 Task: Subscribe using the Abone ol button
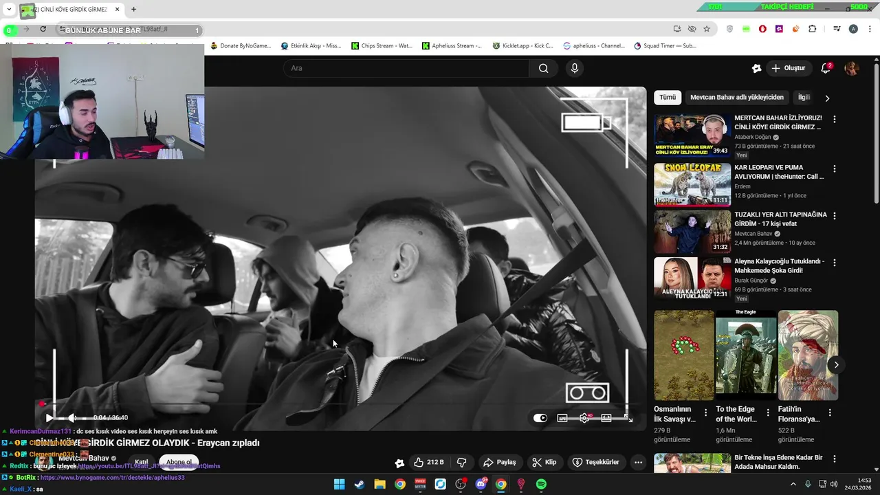coord(179,462)
